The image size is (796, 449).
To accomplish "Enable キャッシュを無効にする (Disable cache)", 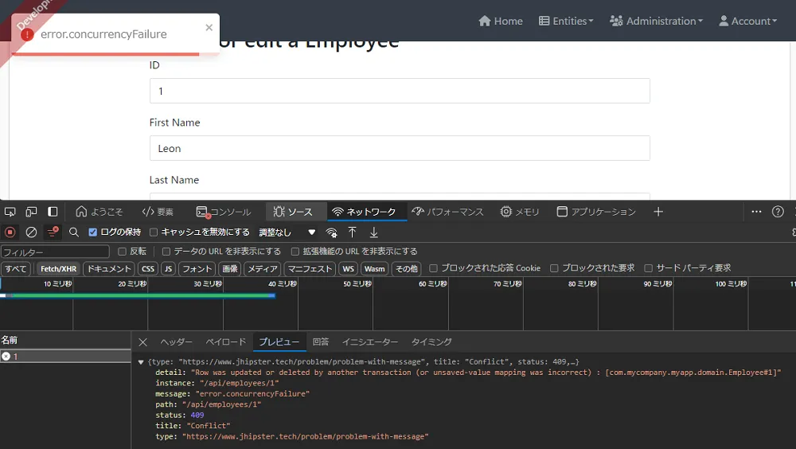I will click(x=154, y=232).
